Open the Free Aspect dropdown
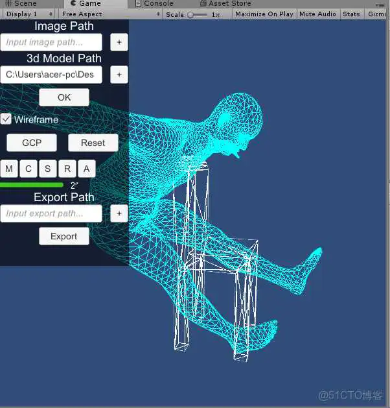Viewport: 390px width, 408px height. coord(109,14)
